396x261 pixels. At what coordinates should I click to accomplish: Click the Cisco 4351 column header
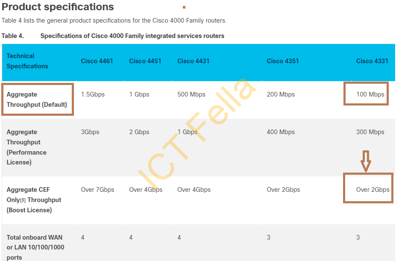pos(283,61)
